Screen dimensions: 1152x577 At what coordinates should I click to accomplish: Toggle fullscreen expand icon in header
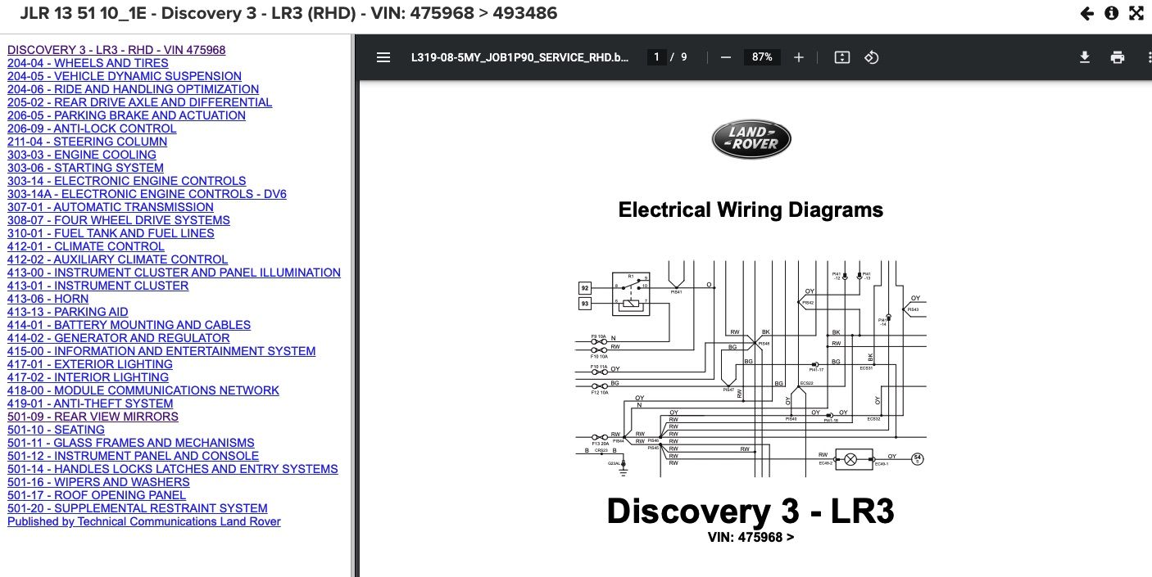click(1136, 13)
